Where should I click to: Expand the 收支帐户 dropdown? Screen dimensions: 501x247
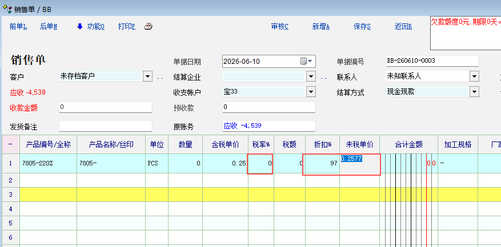click(x=311, y=92)
